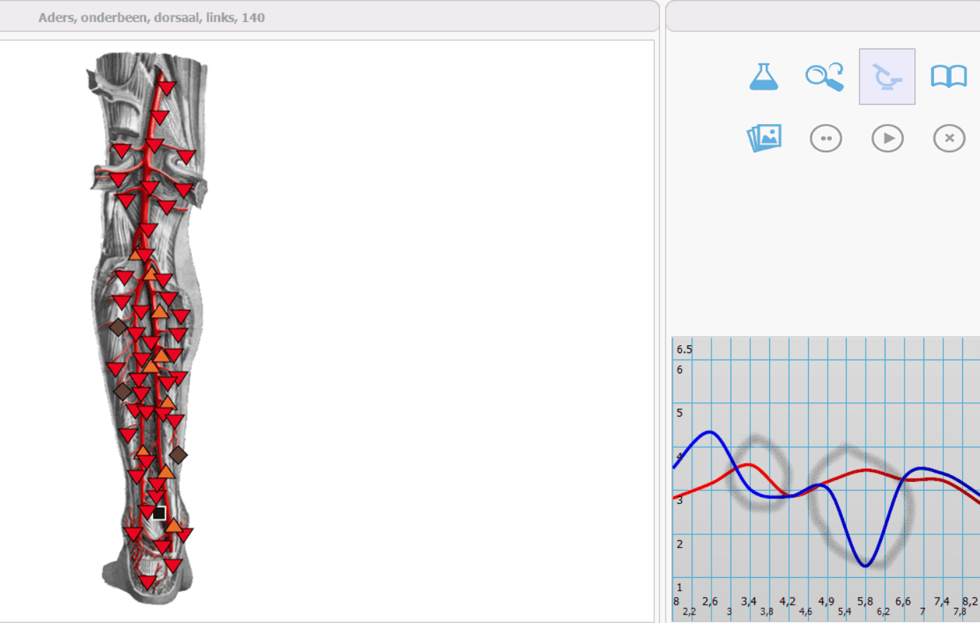Click the orange triangle marker near the ankle
This screenshot has width=980, height=623.
[173, 525]
